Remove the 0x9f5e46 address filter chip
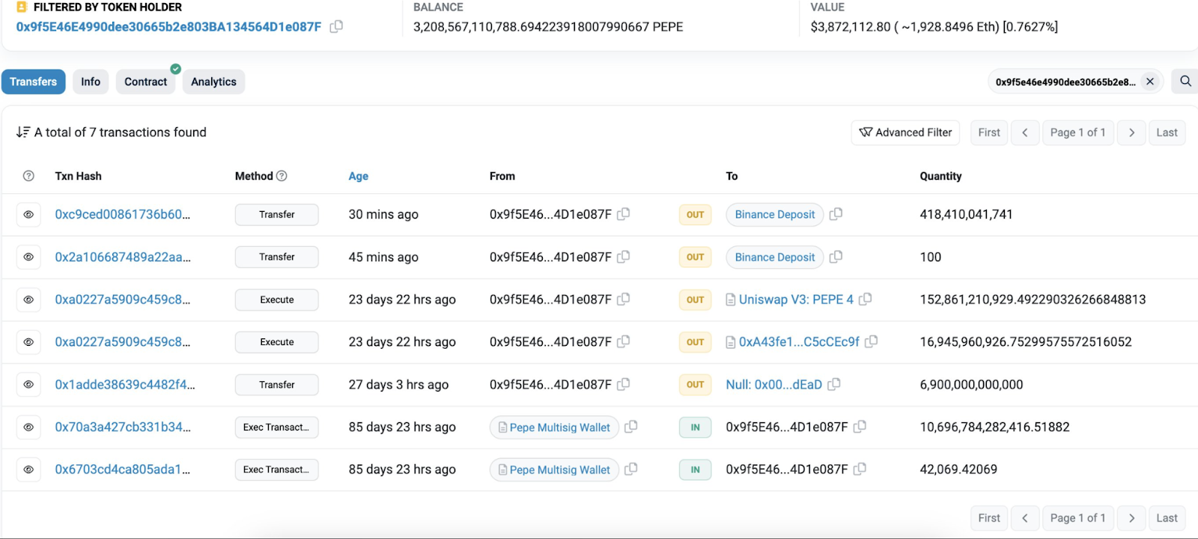Viewport: 1198px width, 539px height. pos(1150,82)
